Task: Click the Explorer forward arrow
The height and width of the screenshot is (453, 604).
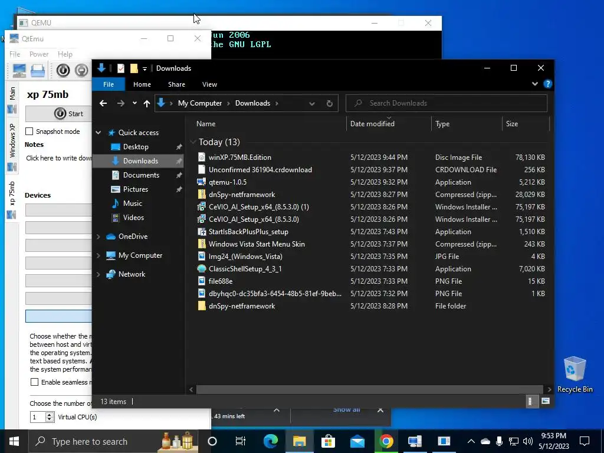Action: pos(120,103)
